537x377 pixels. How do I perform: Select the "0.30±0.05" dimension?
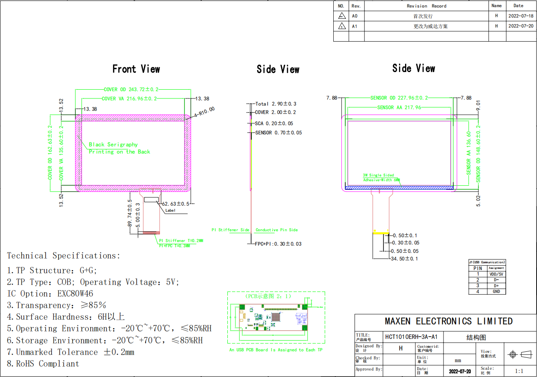click(406, 243)
